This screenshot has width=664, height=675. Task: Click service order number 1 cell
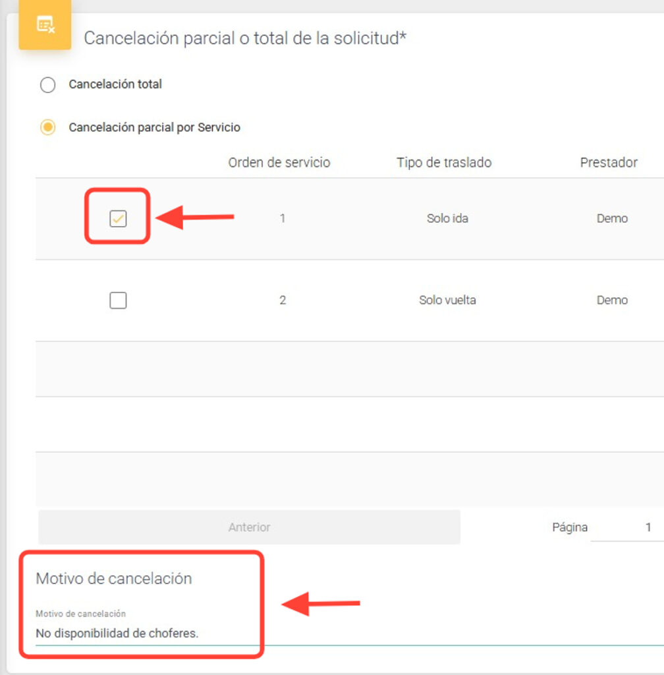(x=283, y=218)
